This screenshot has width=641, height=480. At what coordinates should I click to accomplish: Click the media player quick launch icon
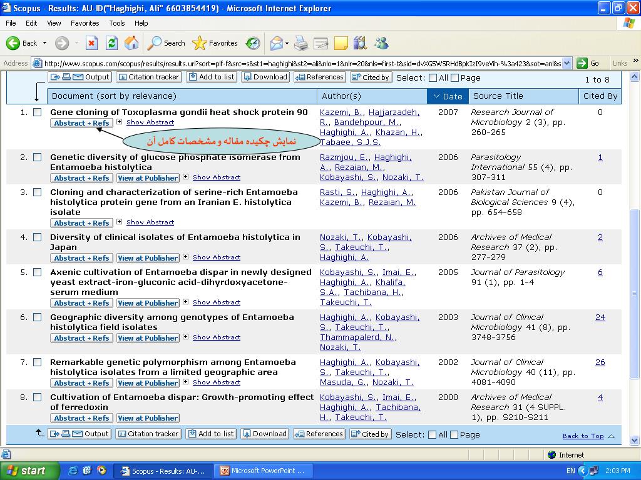pos(101,471)
